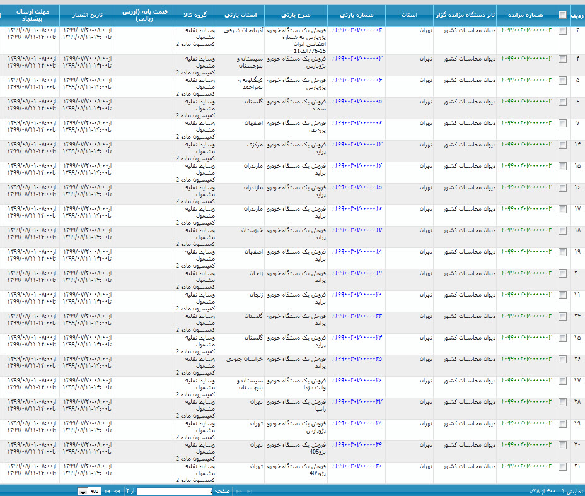Click the page number input field
The height and width of the screenshot is (496, 585).
tap(174, 491)
